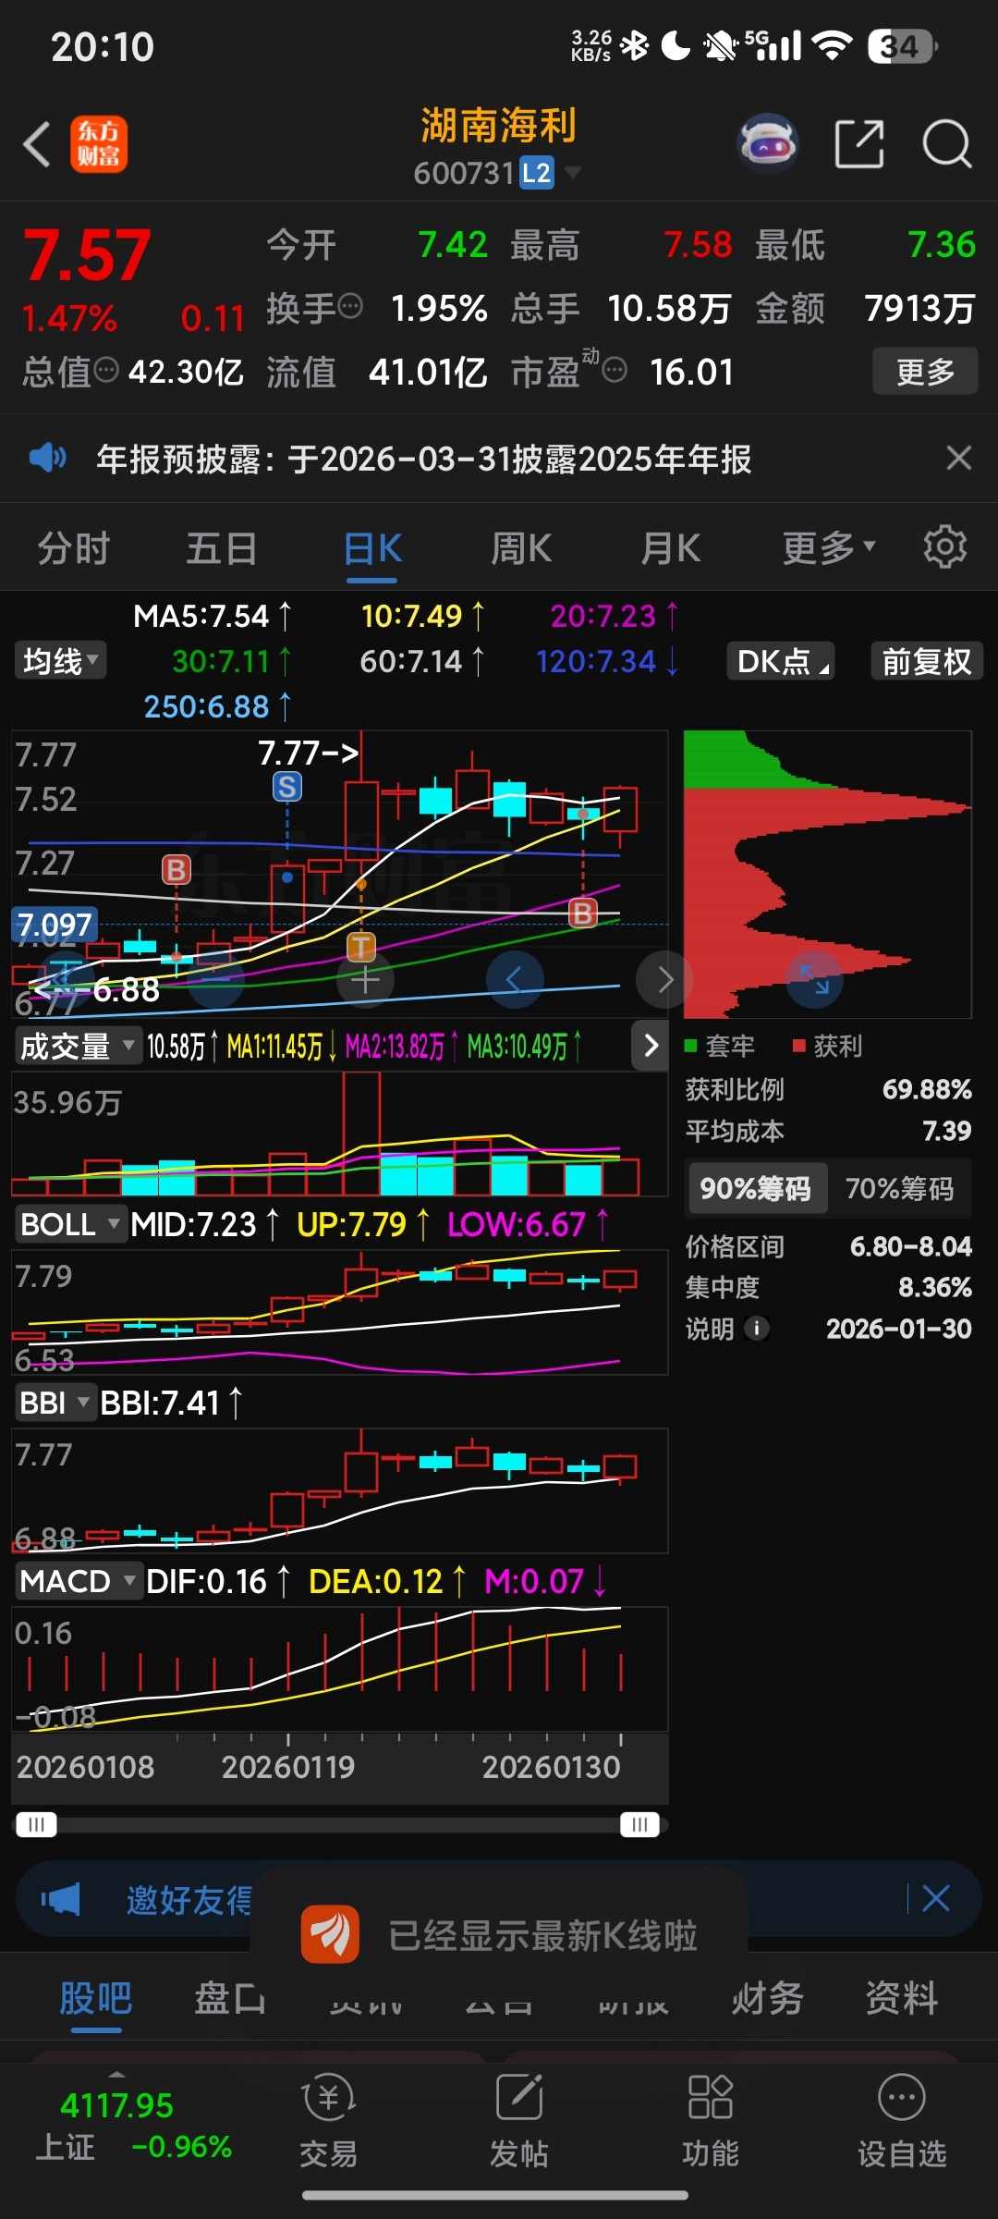Move the chart left with the blue arrow
998x2219 pixels.
(515, 980)
